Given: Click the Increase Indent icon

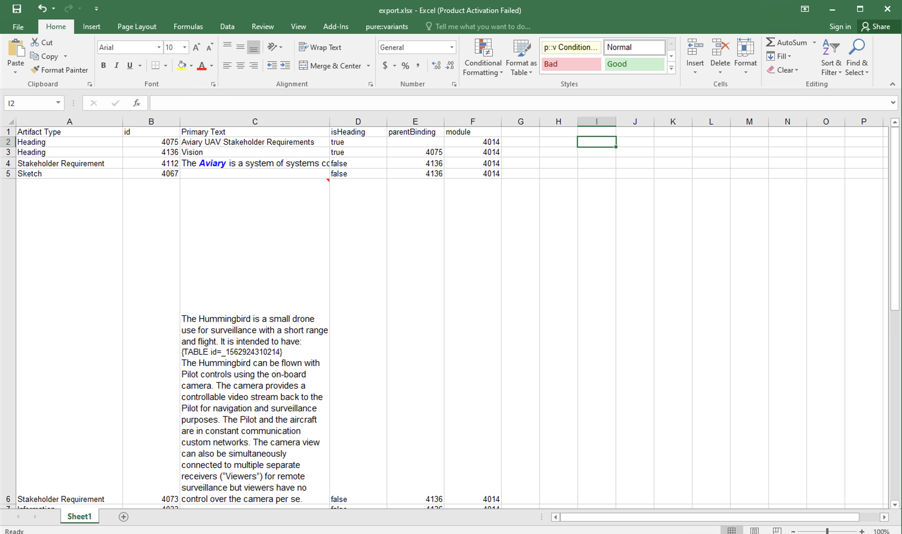Looking at the screenshot, I should pos(285,66).
